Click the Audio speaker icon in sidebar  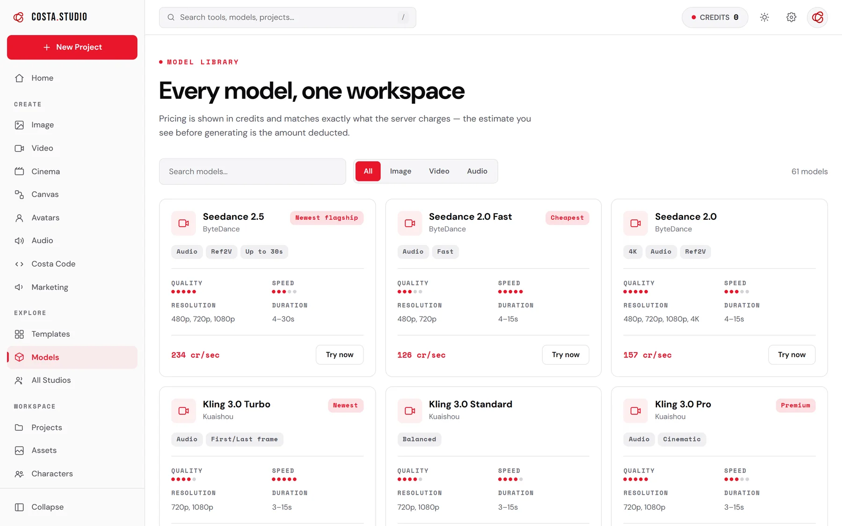pyautogui.click(x=19, y=241)
